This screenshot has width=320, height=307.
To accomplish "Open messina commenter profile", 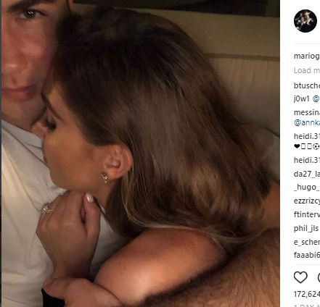I will coord(307,112).
